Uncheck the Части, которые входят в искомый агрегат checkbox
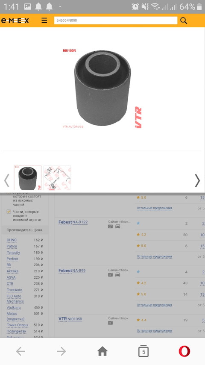Image resolution: width=205 pixels, height=365 pixels. tap(9, 212)
